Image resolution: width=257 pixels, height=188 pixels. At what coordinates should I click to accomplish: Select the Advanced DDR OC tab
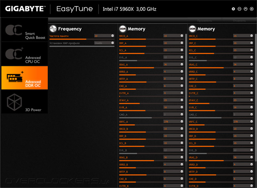(24, 78)
